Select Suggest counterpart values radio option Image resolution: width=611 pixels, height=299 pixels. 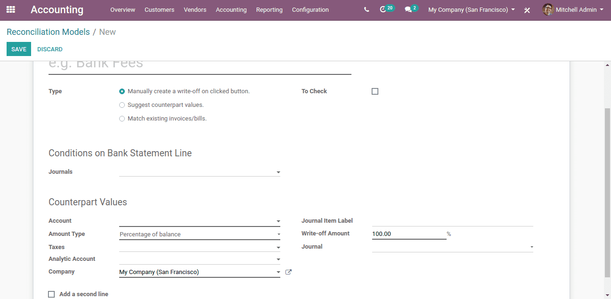click(122, 105)
